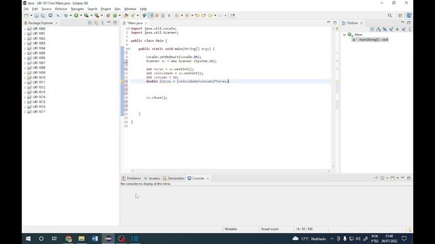
Task: Open Package Explorer view menu
Action: 103,23
